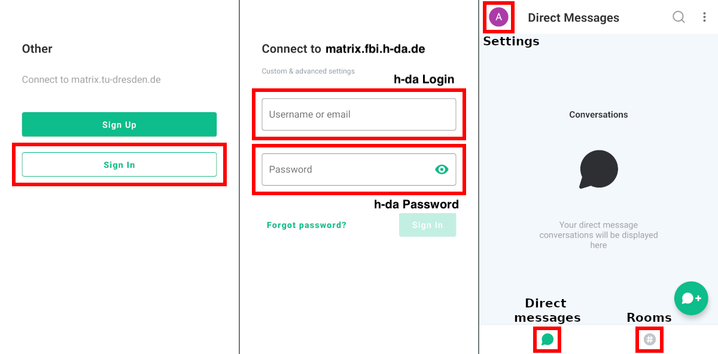Open the three-dot overflow menu
The image size is (718, 354).
point(704,17)
